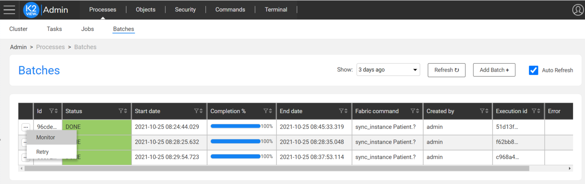Click the Completion % filter icon
Viewport: 585px width, 184px height.
pyautogui.click(x=266, y=111)
